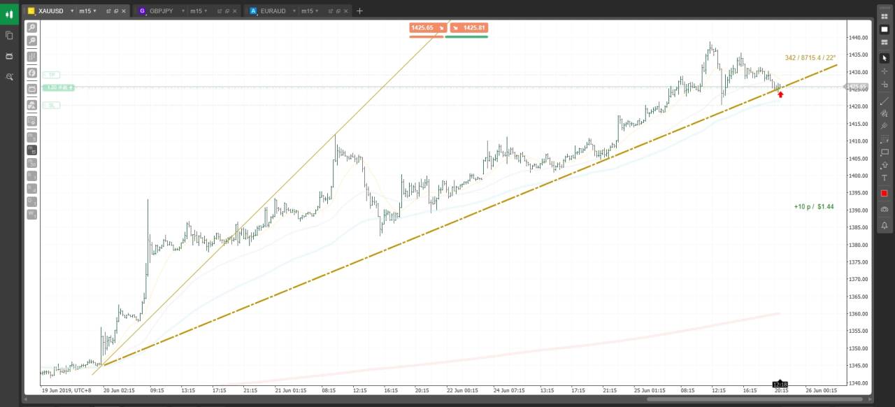Open the XAUUSD symbol dropdown arrow
This screenshot has height=407, width=895.
click(x=72, y=11)
